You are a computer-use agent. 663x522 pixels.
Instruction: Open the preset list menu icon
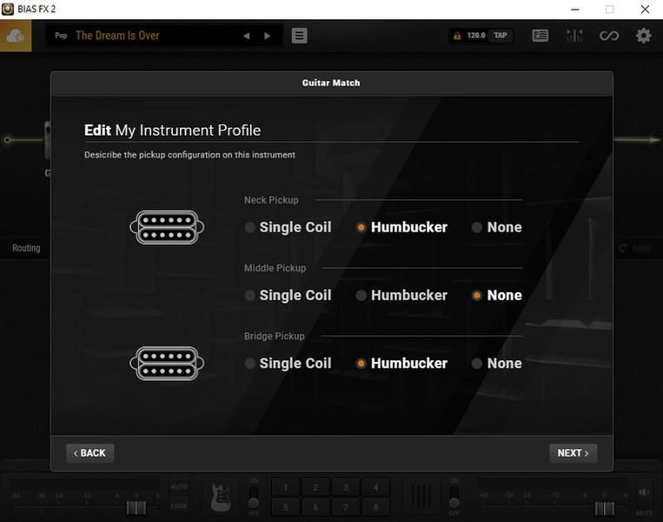click(x=300, y=36)
